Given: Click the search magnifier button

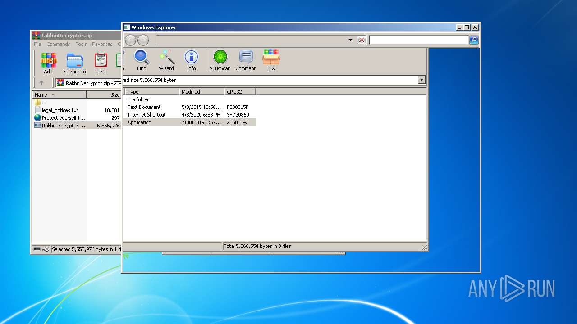Looking at the screenshot, I should (474, 40).
